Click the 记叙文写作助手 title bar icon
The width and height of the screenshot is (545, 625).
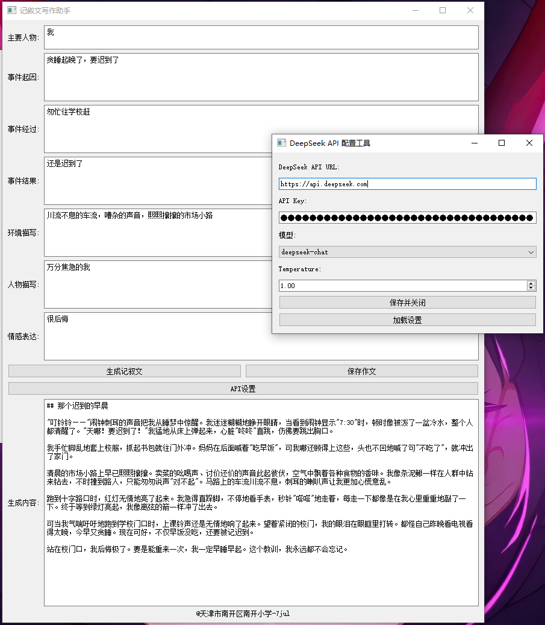[x=11, y=10]
